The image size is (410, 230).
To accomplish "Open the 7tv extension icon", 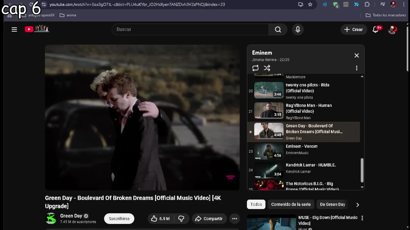I will coord(356,4).
